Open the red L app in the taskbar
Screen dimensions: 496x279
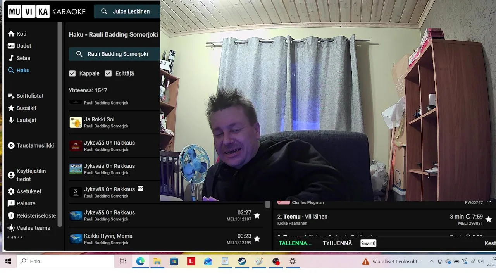point(191,262)
